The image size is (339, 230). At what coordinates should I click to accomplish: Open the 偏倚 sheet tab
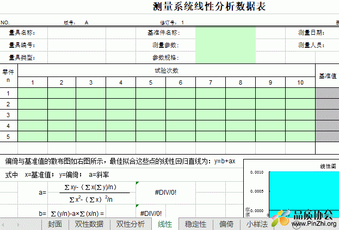click(x=226, y=224)
